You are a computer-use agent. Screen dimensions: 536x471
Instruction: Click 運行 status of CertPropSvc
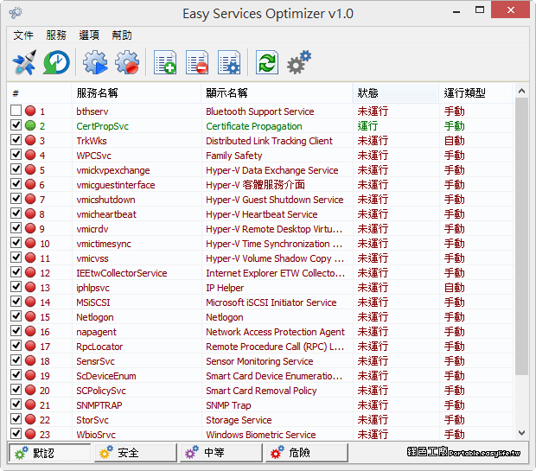point(367,126)
